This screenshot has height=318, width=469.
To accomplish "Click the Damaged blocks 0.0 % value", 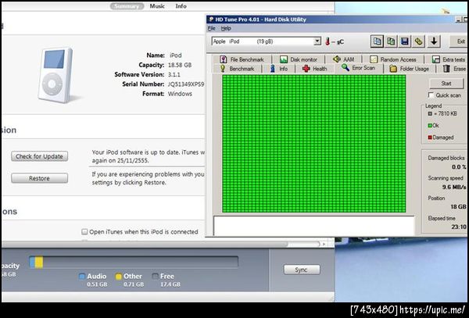I will click(459, 167).
